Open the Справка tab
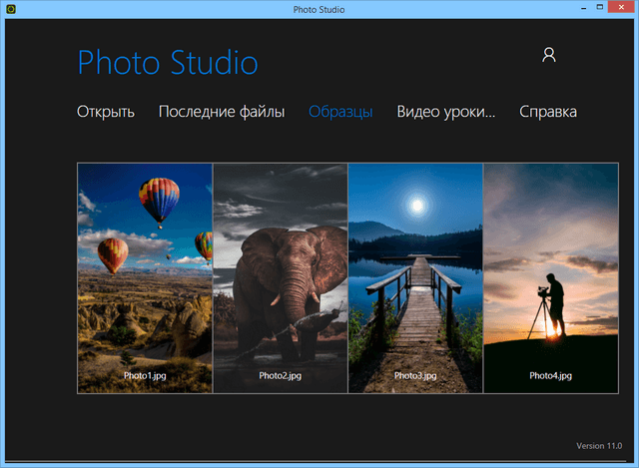The width and height of the screenshot is (639, 468). point(548,112)
